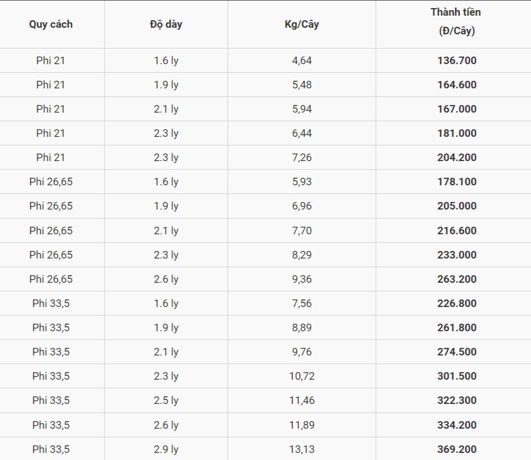Select weight cell 7,70
Image resolution: width=531 pixels, height=460 pixels.
pyautogui.click(x=302, y=231)
